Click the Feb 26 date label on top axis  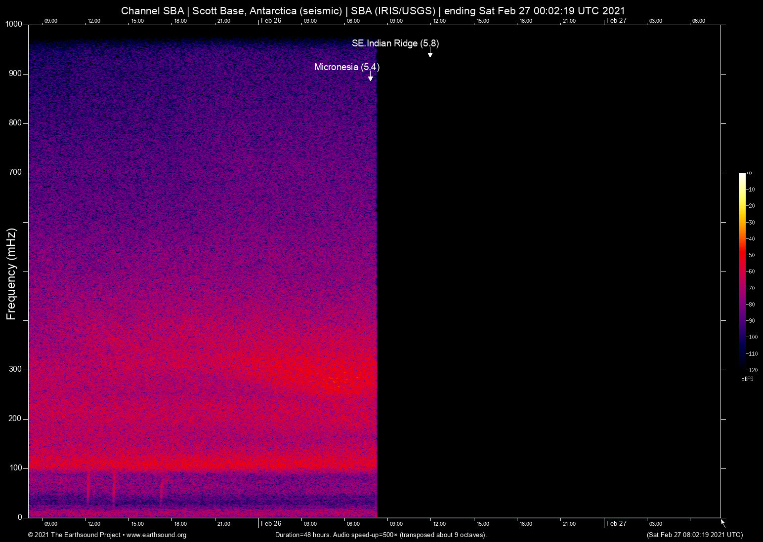(271, 20)
